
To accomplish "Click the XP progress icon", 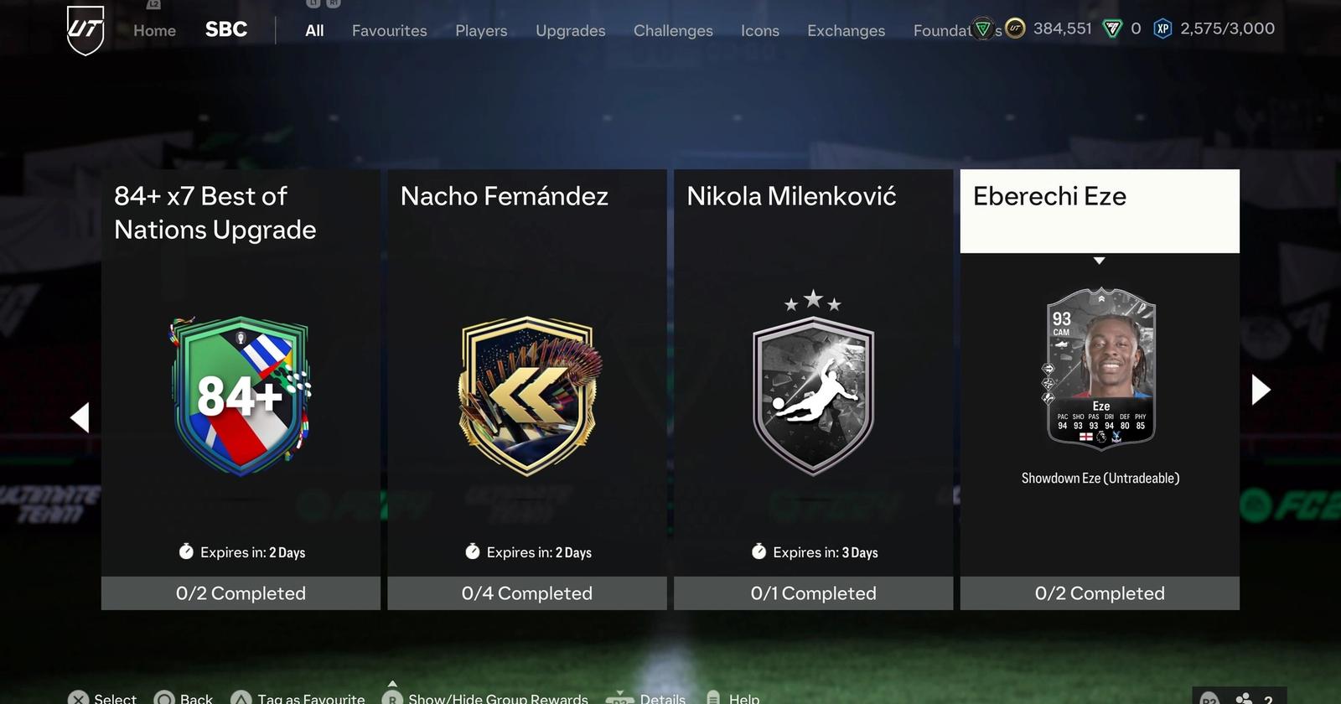I will click(x=1162, y=29).
